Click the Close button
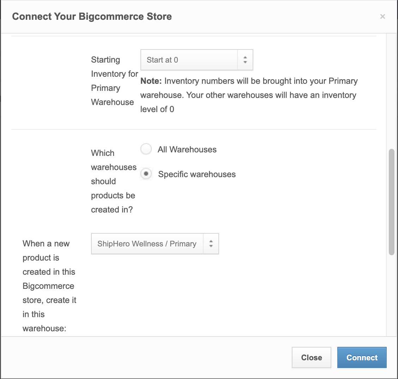This screenshot has width=398, height=379. [x=312, y=357]
